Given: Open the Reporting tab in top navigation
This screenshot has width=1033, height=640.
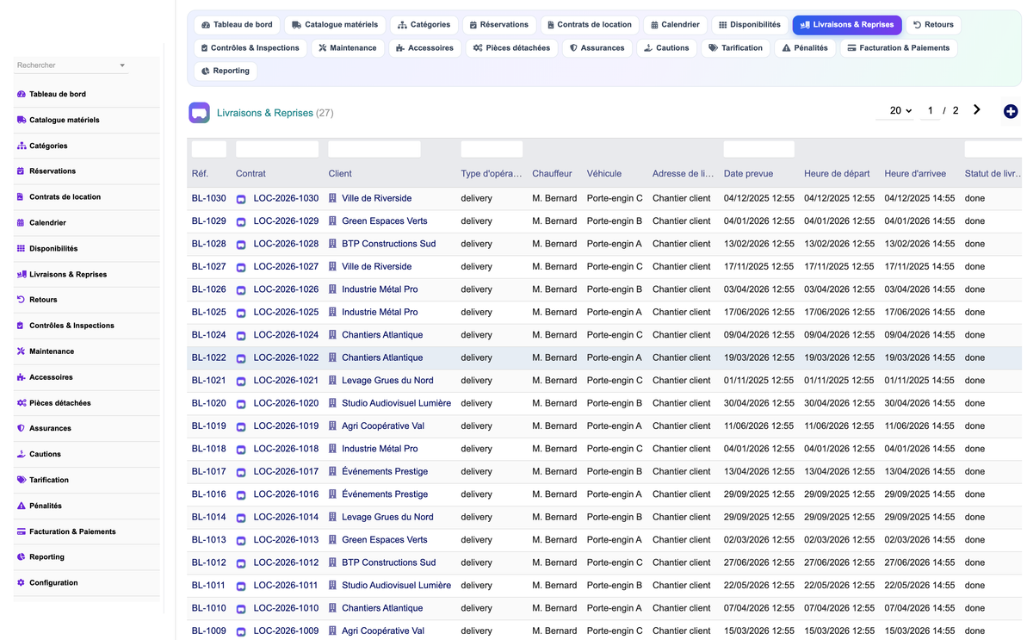Looking at the screenshot, I should click(x=226, y=71).
